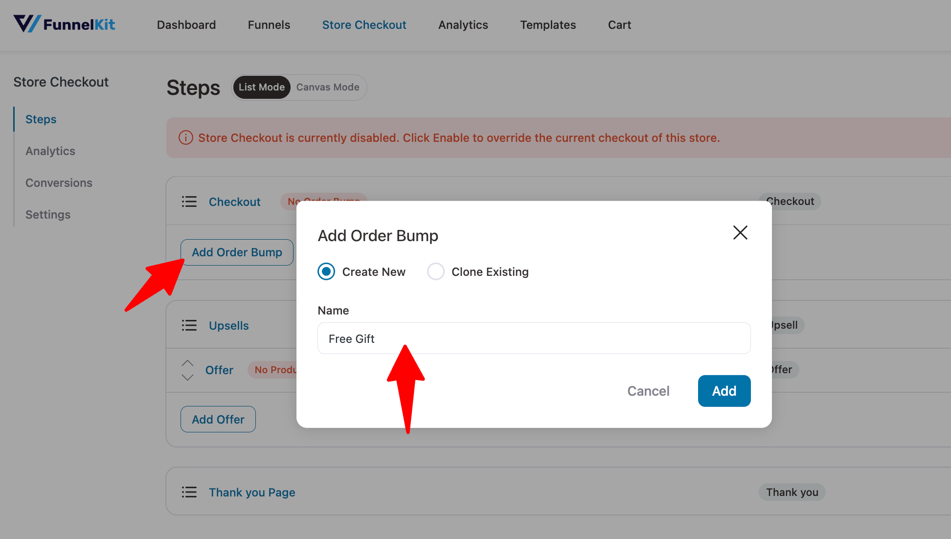Viewport: 951px width, 539px height.
Task: Click the list icon beside Upsells step
Action: 189,325
